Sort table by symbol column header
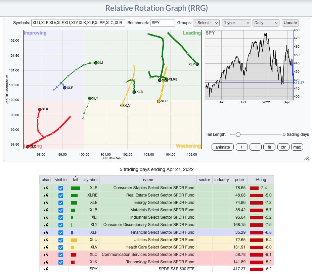 click(x=91, y=180)
